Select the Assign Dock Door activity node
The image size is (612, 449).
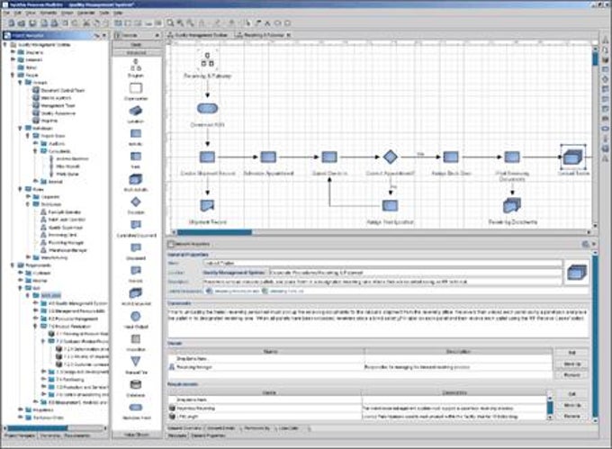[451, 157]
